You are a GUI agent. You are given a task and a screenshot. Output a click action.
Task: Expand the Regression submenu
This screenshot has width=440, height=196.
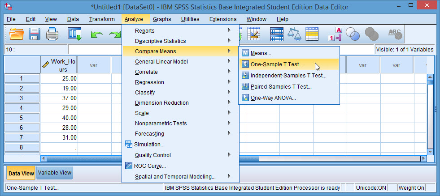180,82
